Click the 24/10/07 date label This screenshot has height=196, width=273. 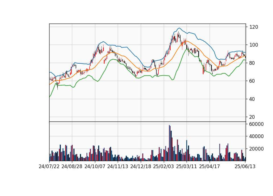(x=95, y=167)
